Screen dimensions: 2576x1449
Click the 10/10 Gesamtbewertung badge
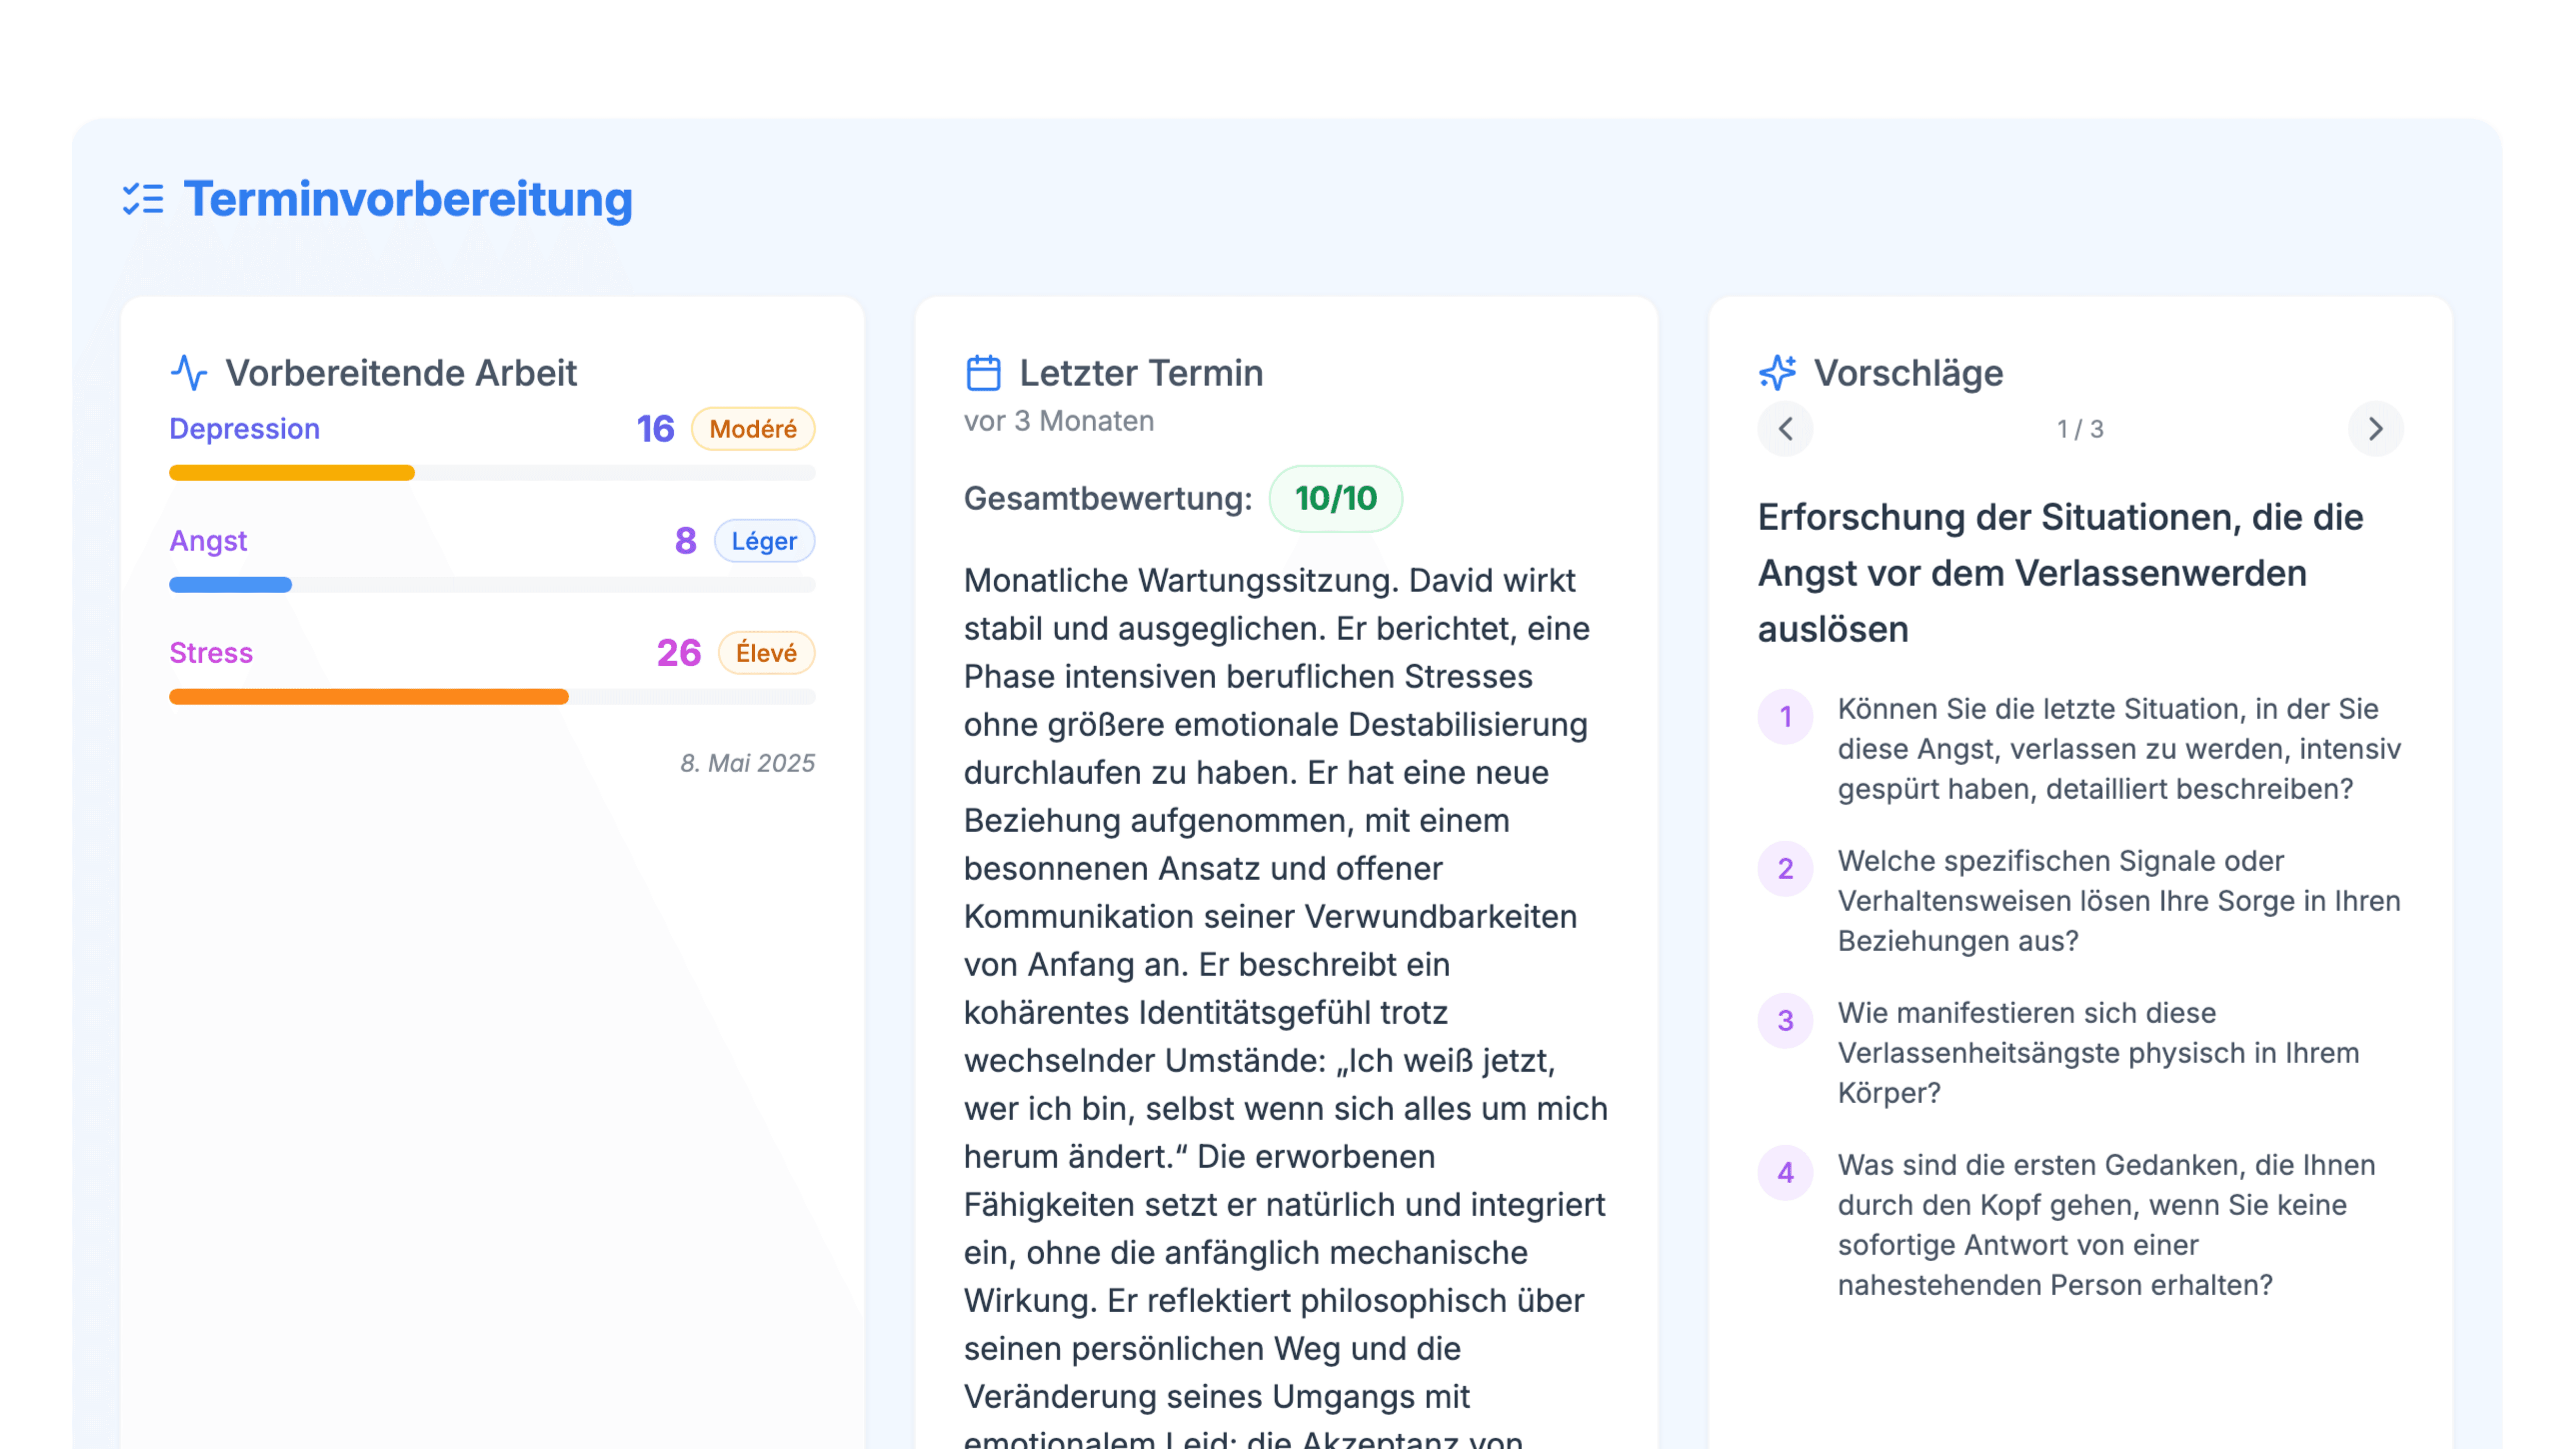pyautogui.click(x=1335, y=498)
